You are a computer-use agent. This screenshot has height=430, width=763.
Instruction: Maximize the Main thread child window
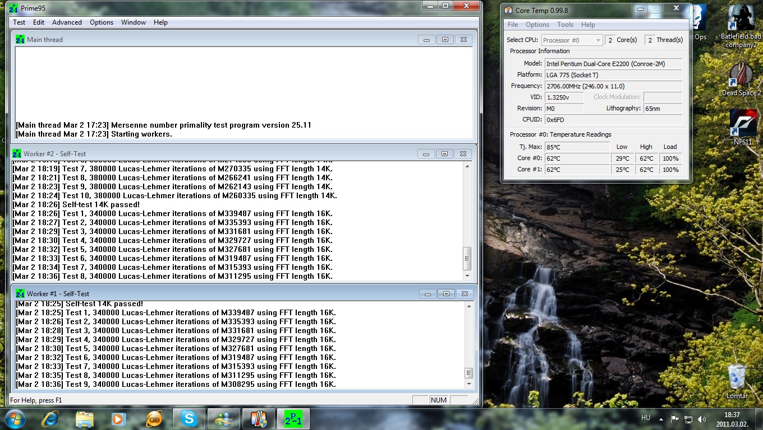pyautogui.click(x=445, y=40)
